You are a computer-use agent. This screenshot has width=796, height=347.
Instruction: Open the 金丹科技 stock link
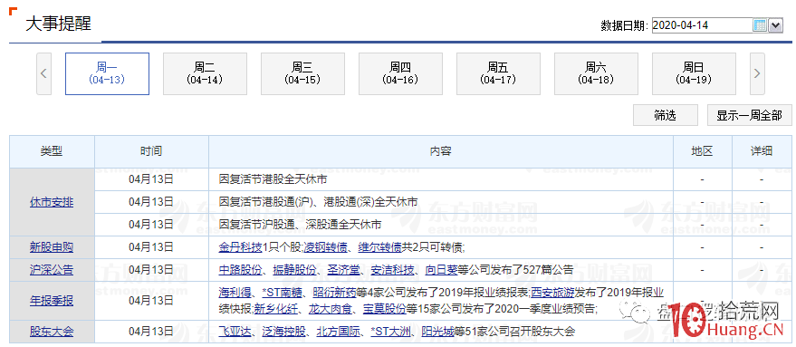click(240, 247)
